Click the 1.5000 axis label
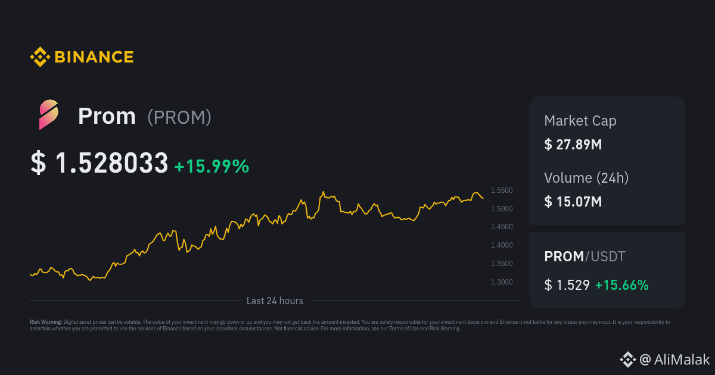This screenshot has width=715, height=375. click(x=502, y=209)
